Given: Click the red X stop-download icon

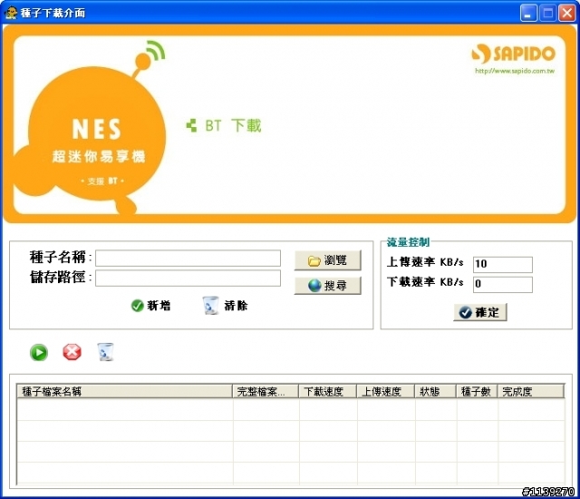Looking at the screenshot, I should point(72,352).
